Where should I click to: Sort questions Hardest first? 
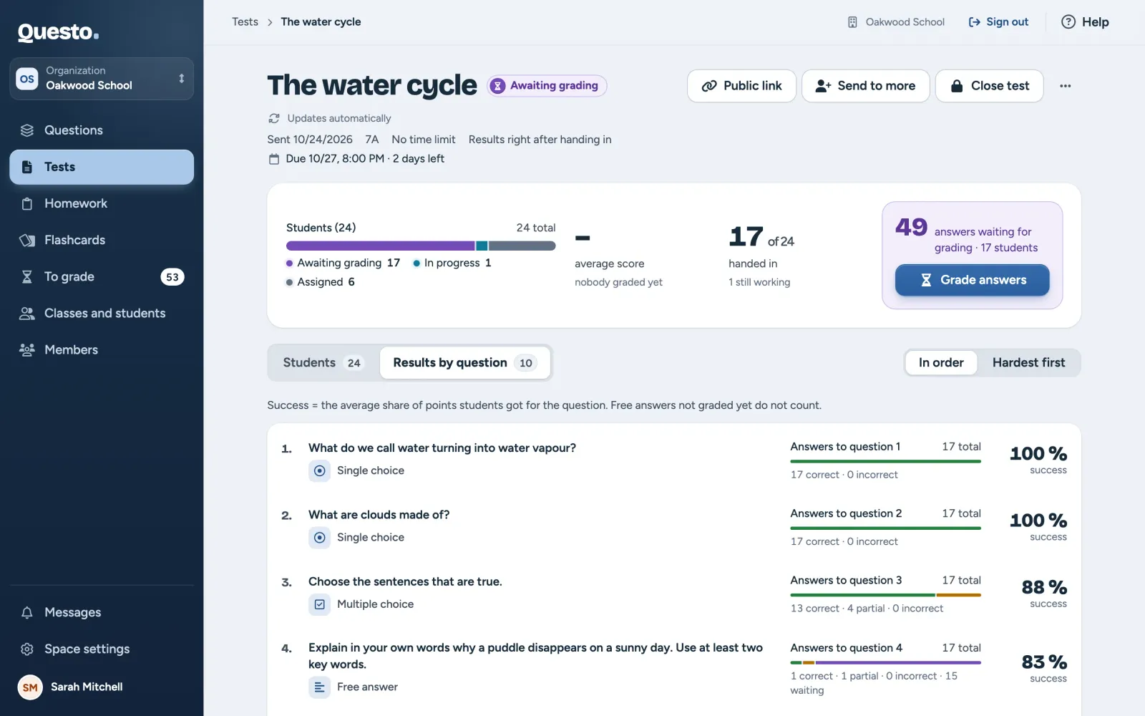click(1028, 362)
